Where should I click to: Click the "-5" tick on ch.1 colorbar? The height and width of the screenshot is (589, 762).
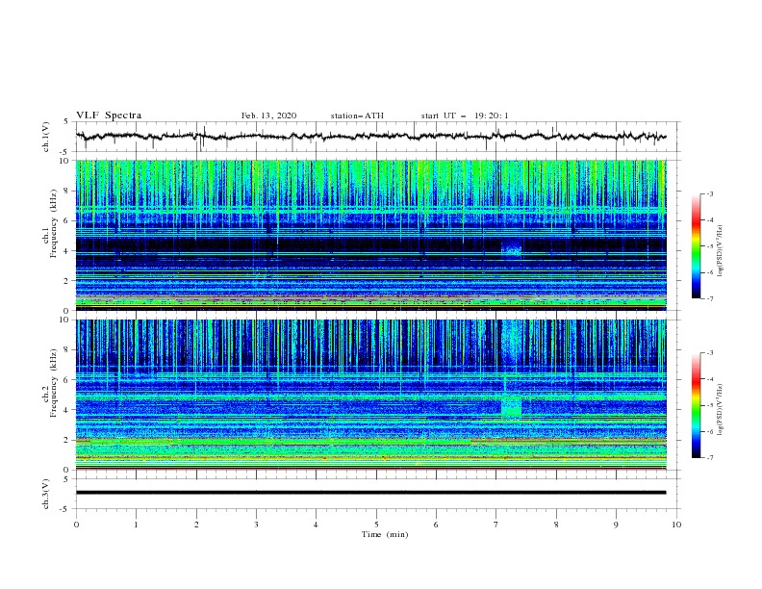click(x=709, y=246)
